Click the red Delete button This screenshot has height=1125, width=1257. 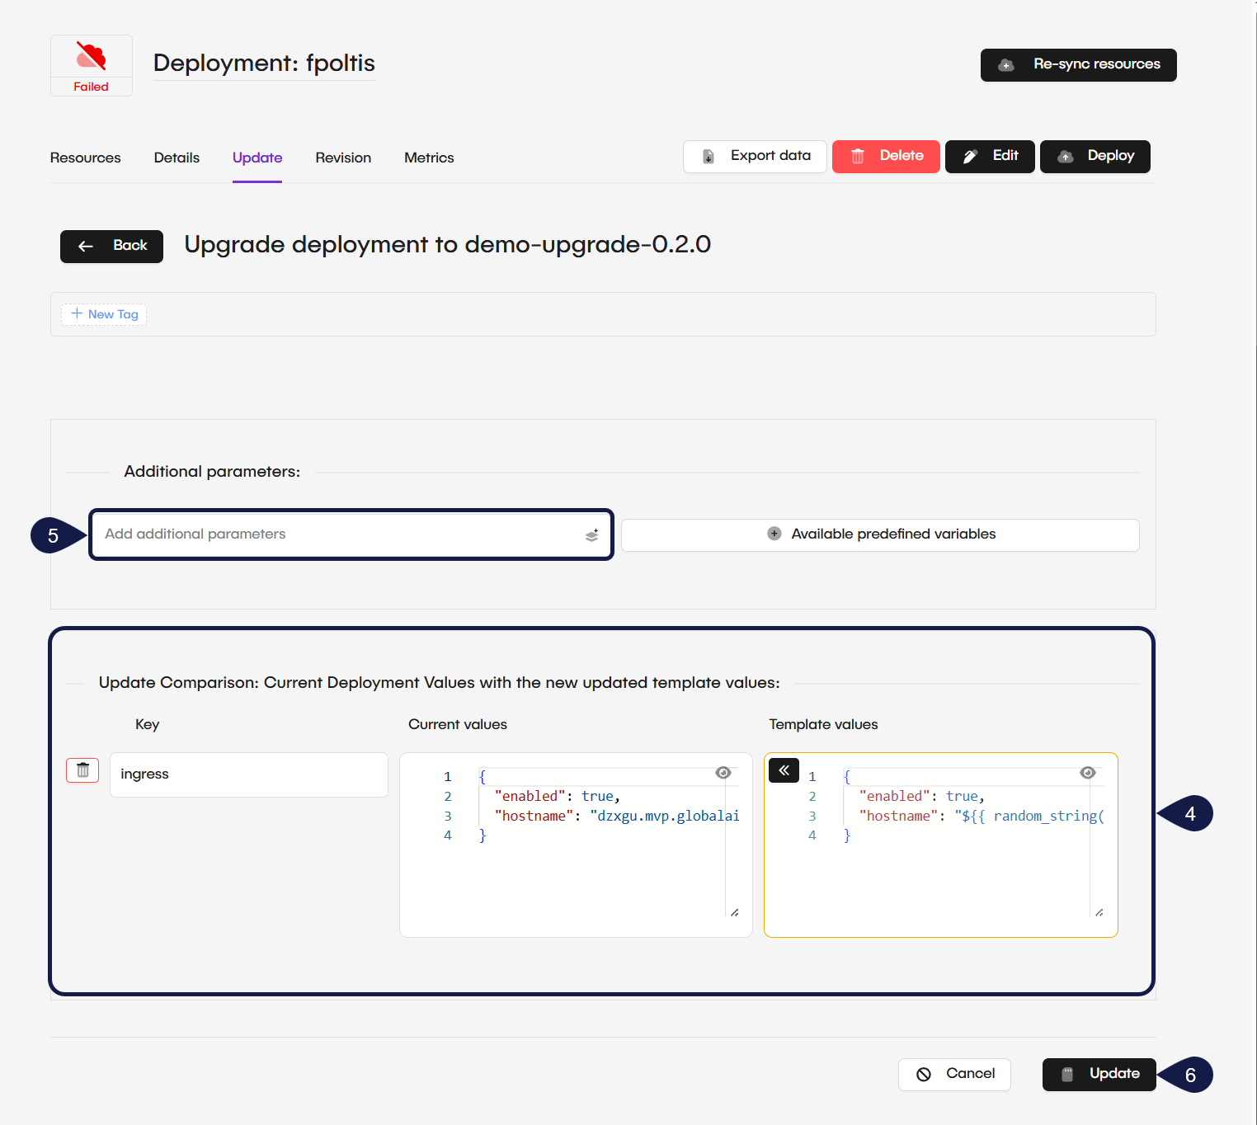click(886, 157)
